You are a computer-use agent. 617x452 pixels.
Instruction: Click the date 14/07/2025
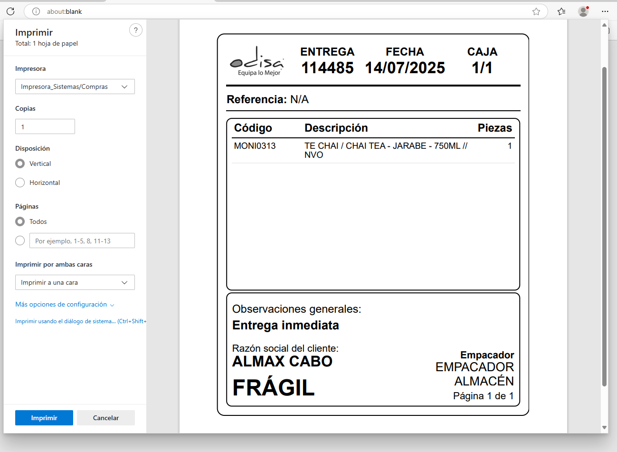click(405, 68)
